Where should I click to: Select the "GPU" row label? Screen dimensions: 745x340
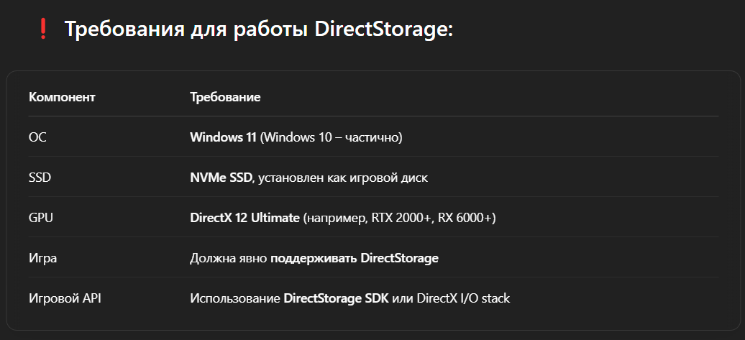point(40,217)
